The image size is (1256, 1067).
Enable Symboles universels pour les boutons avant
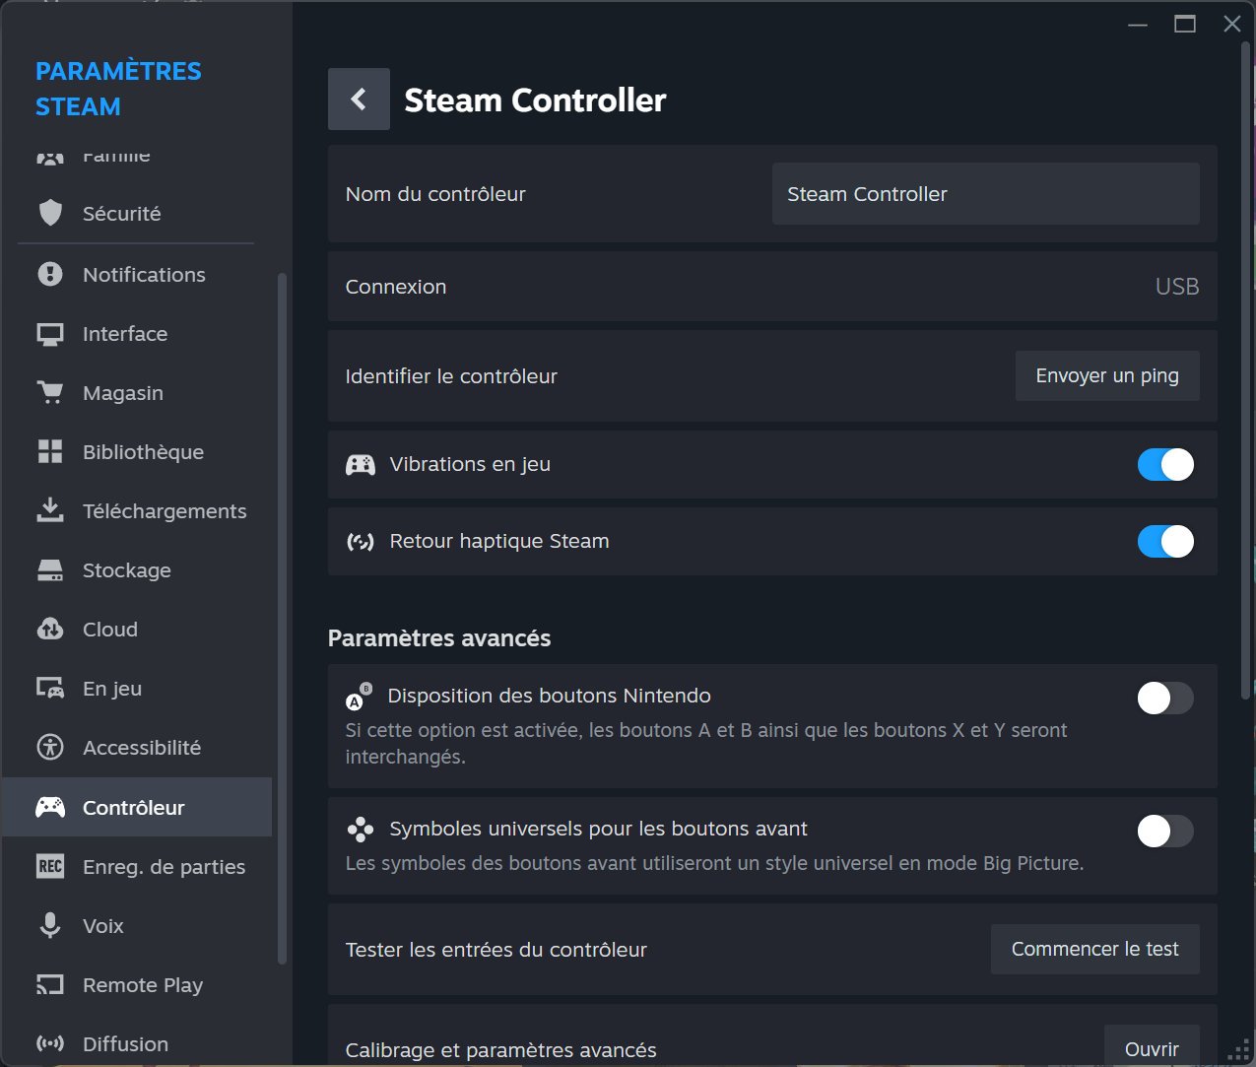[x=1165, y=831]
